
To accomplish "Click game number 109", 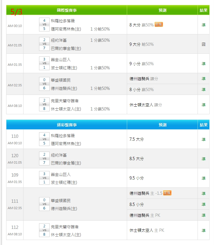I will pyautogui.click(x=15, y=175).
